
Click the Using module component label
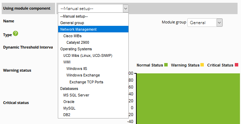(27, 8)
